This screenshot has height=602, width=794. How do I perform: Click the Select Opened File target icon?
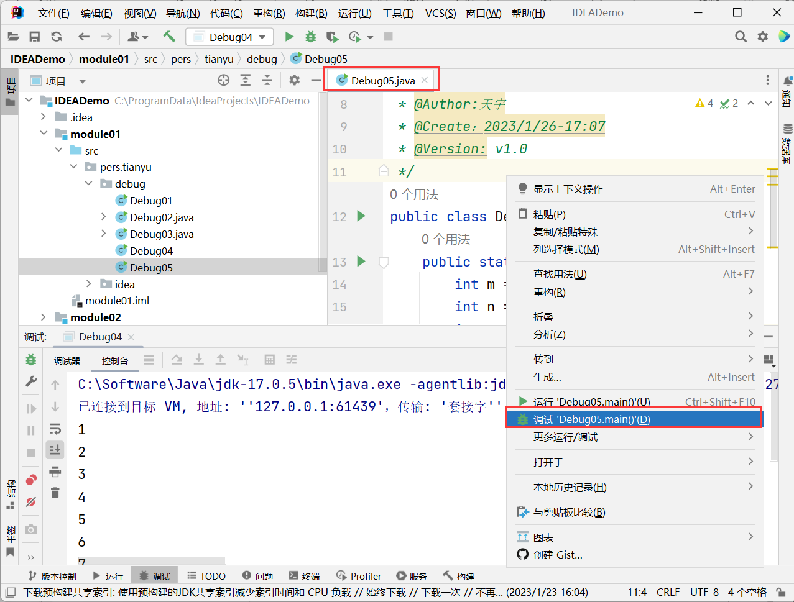(224, 80)
